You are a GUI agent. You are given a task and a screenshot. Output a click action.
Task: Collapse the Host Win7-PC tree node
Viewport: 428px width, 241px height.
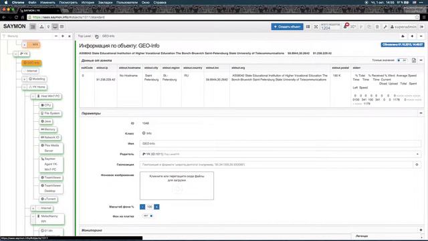coord(33,96)
